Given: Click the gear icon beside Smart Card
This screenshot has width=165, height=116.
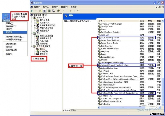Looking at the screenshot, I should [99, 35].
